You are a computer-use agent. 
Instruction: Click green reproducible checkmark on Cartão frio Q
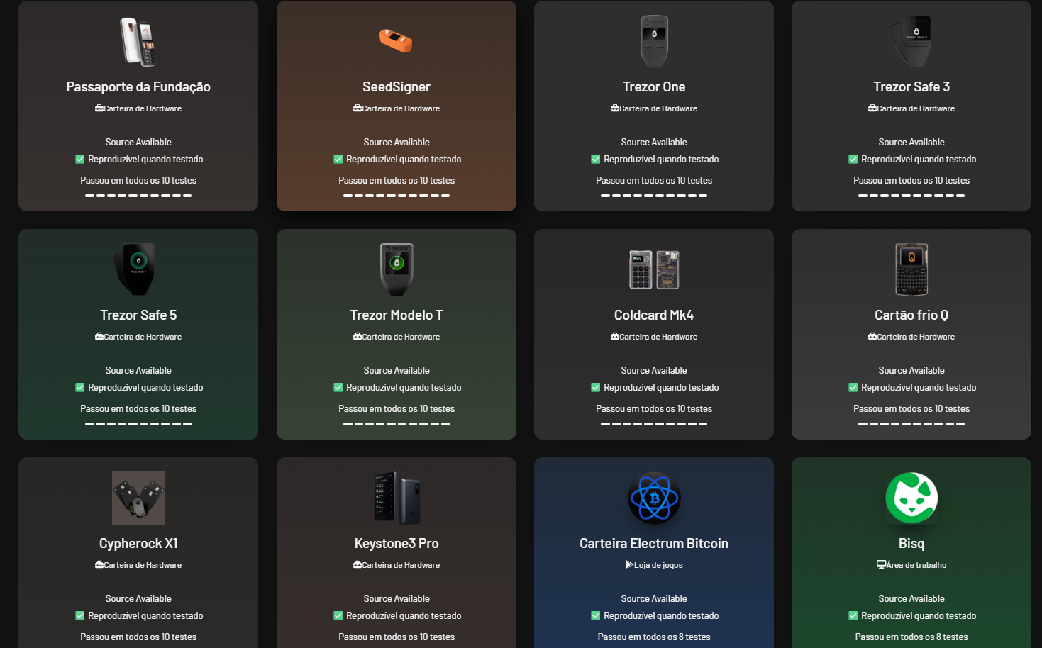(853, 388)
